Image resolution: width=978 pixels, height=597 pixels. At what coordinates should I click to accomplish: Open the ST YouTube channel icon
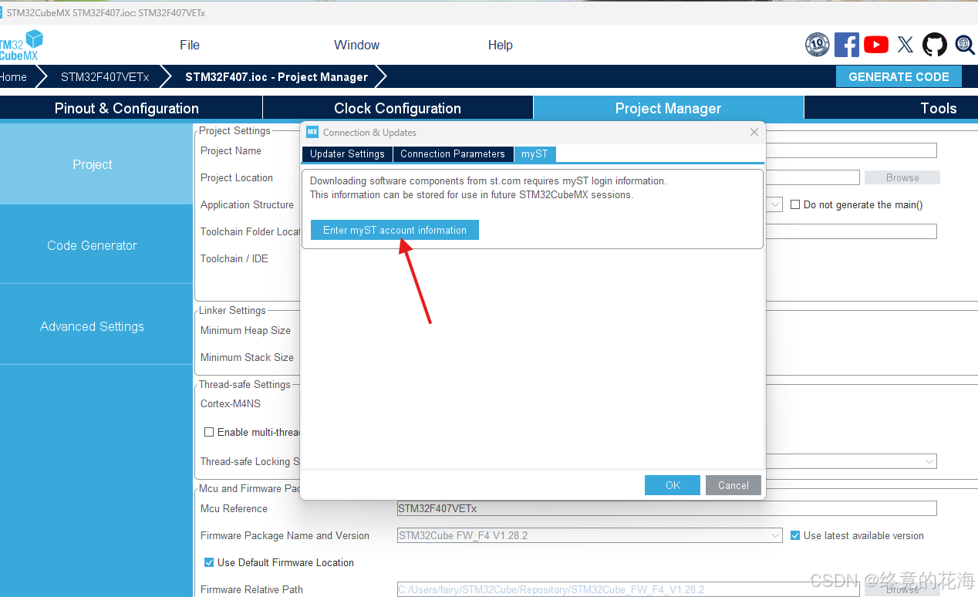[x=875, y=45]
